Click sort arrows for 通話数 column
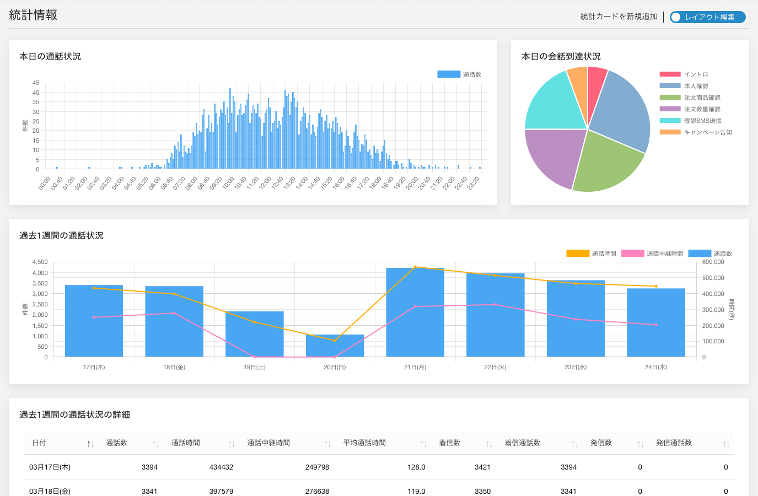Viewport: 758px width, 496px height. click(x=156, y=444)
